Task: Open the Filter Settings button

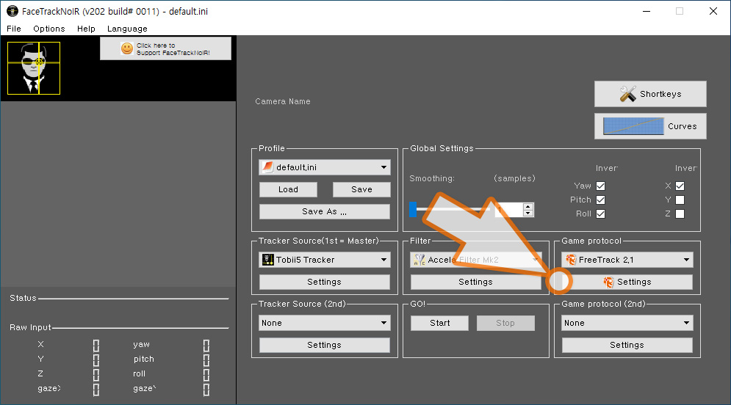Action: click(x=475, y=282)
